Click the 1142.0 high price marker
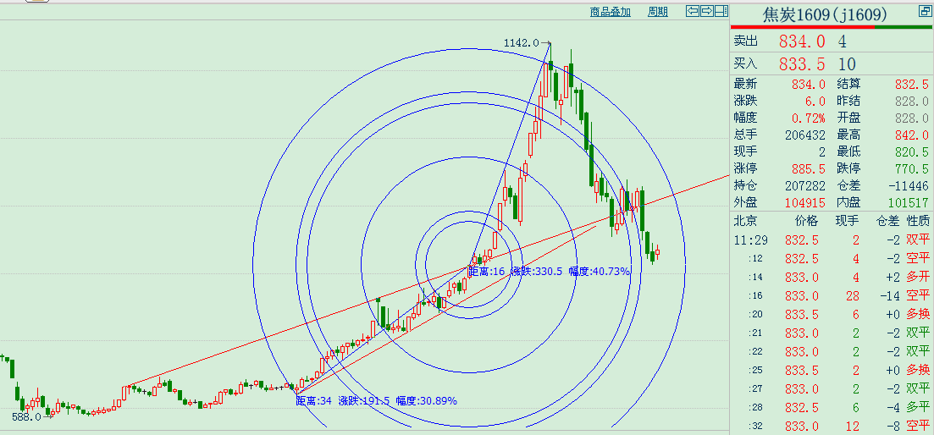The height and width of the screenshot is (435, 934). tap(521, 43)
